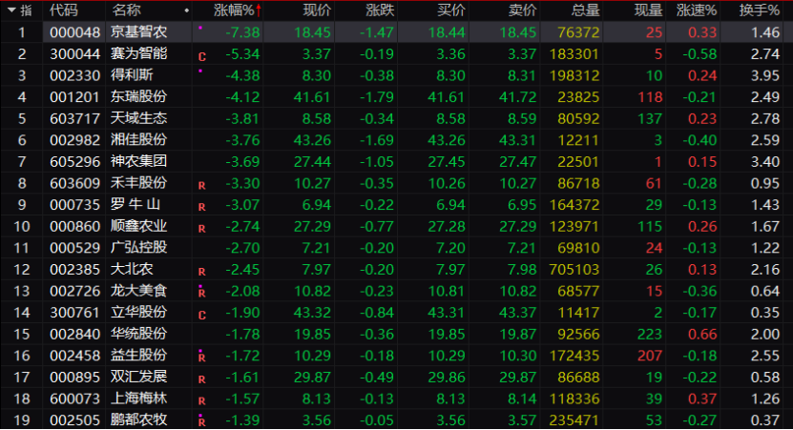Click the pink dot marker beside 京基智农
This screenshot has width=793, height=430.
click(200, 28)
